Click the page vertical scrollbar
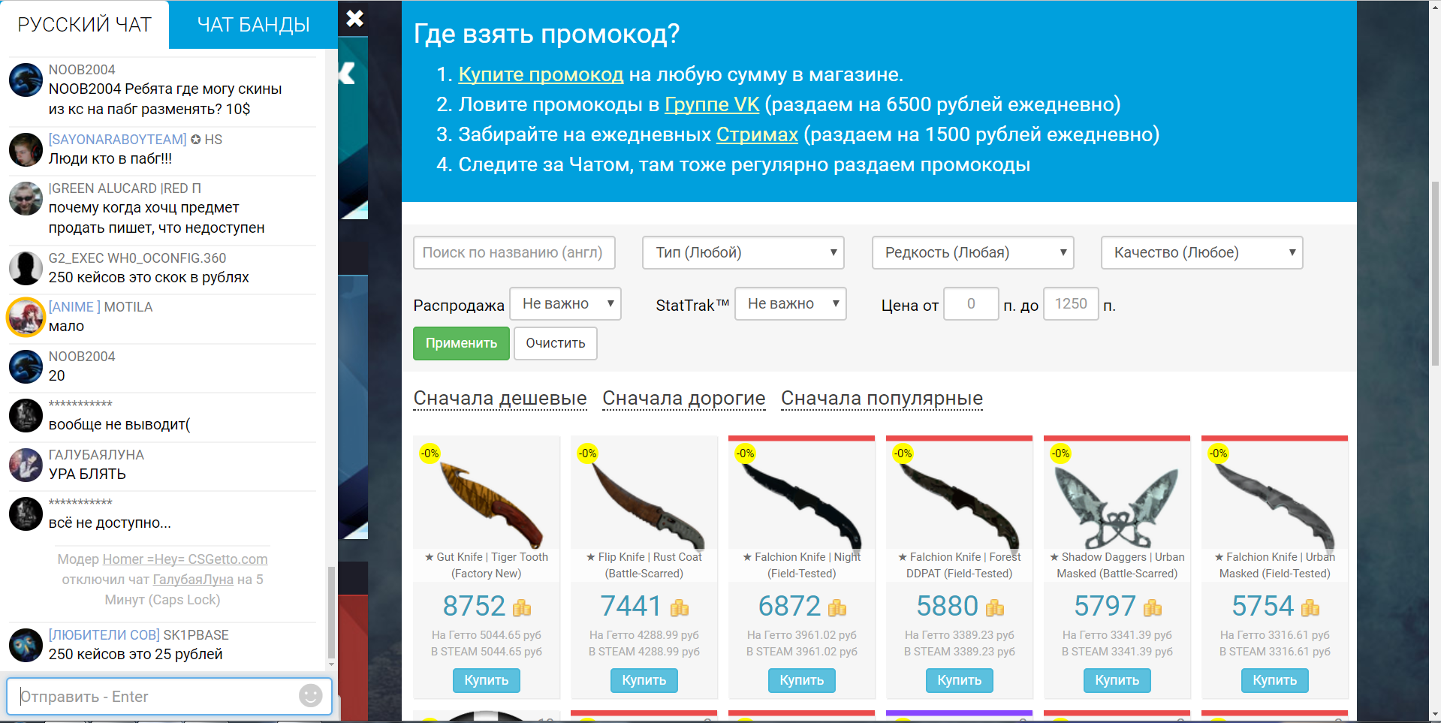1441x723 pixels. [1435, 273]
